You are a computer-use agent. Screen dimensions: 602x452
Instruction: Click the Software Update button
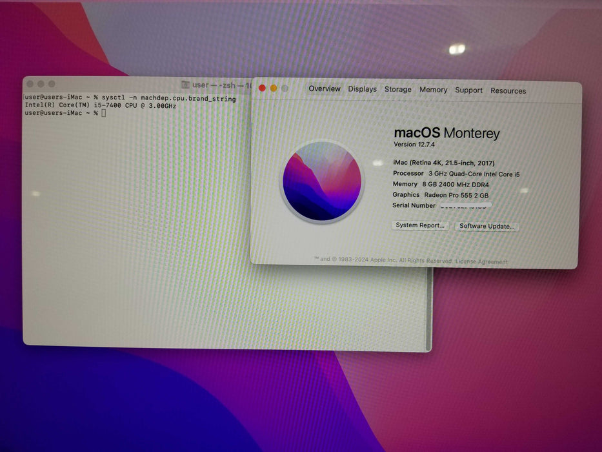tap(487, 226)
